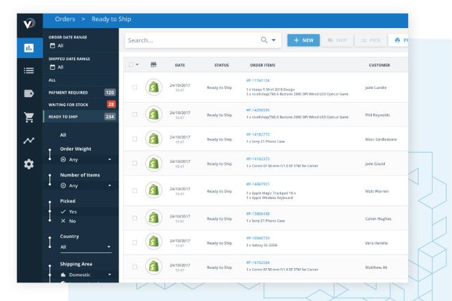Open the settings gear sidebar icon
This screenshot has height=301, width=452.
click(x=29, y=164)
